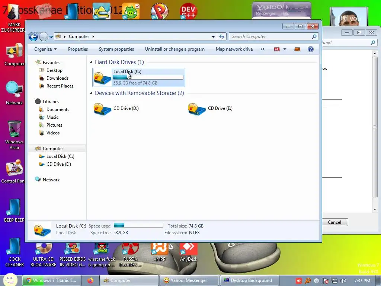Image resolution: width=381 pixels, height=286 pixels.
Task: Click the Forward navigation arrow button
Action: (x=44, y=37)
